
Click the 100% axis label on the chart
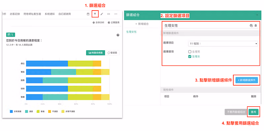[x=110, y=104]
